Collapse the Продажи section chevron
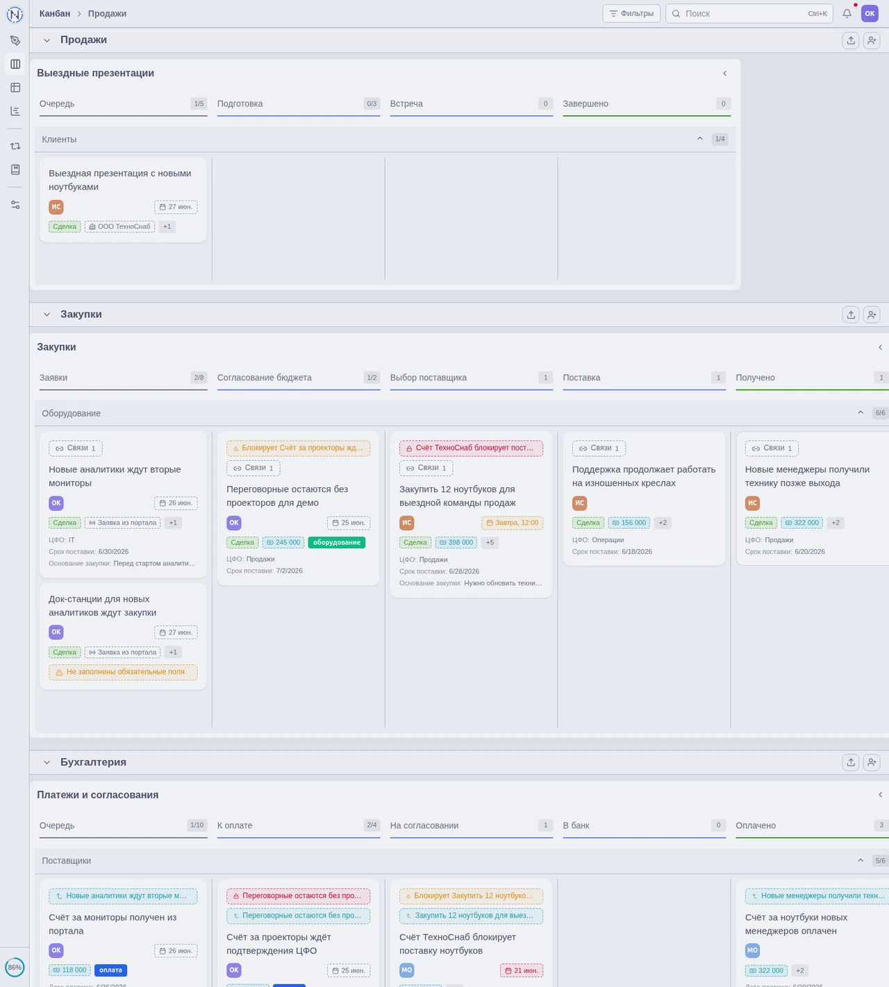Screen dimensions: 889x987 (47, 40)
